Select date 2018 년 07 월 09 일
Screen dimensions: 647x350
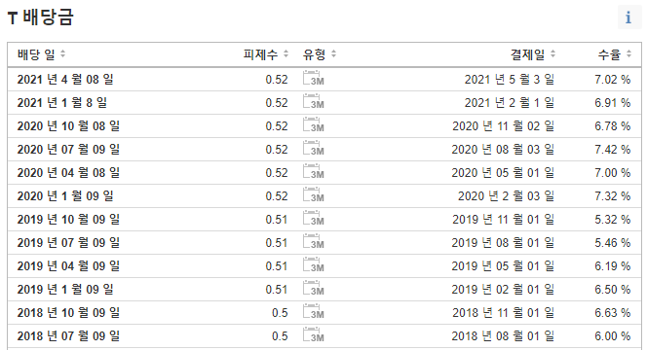click(68, 336)
